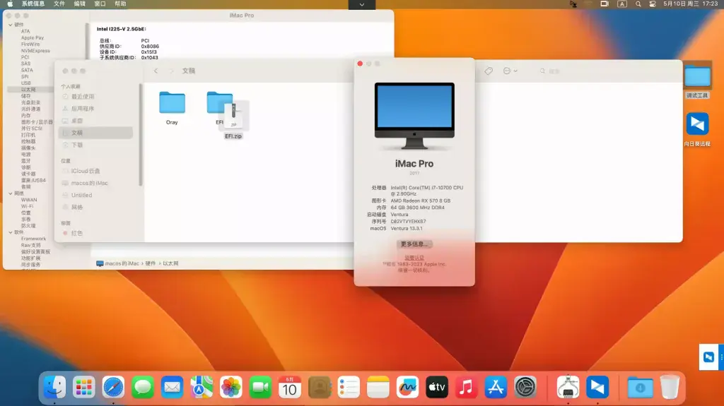Open Messages app in Dock
This screenshot has width=724, height=406.
click(x=143, y=387)
